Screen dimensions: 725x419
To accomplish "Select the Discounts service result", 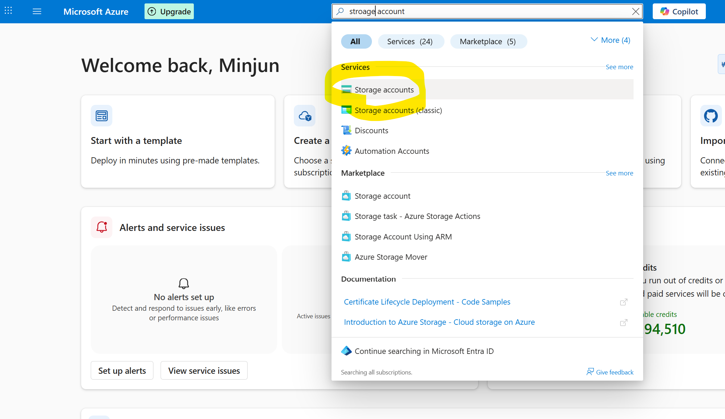I will point(371,131).
